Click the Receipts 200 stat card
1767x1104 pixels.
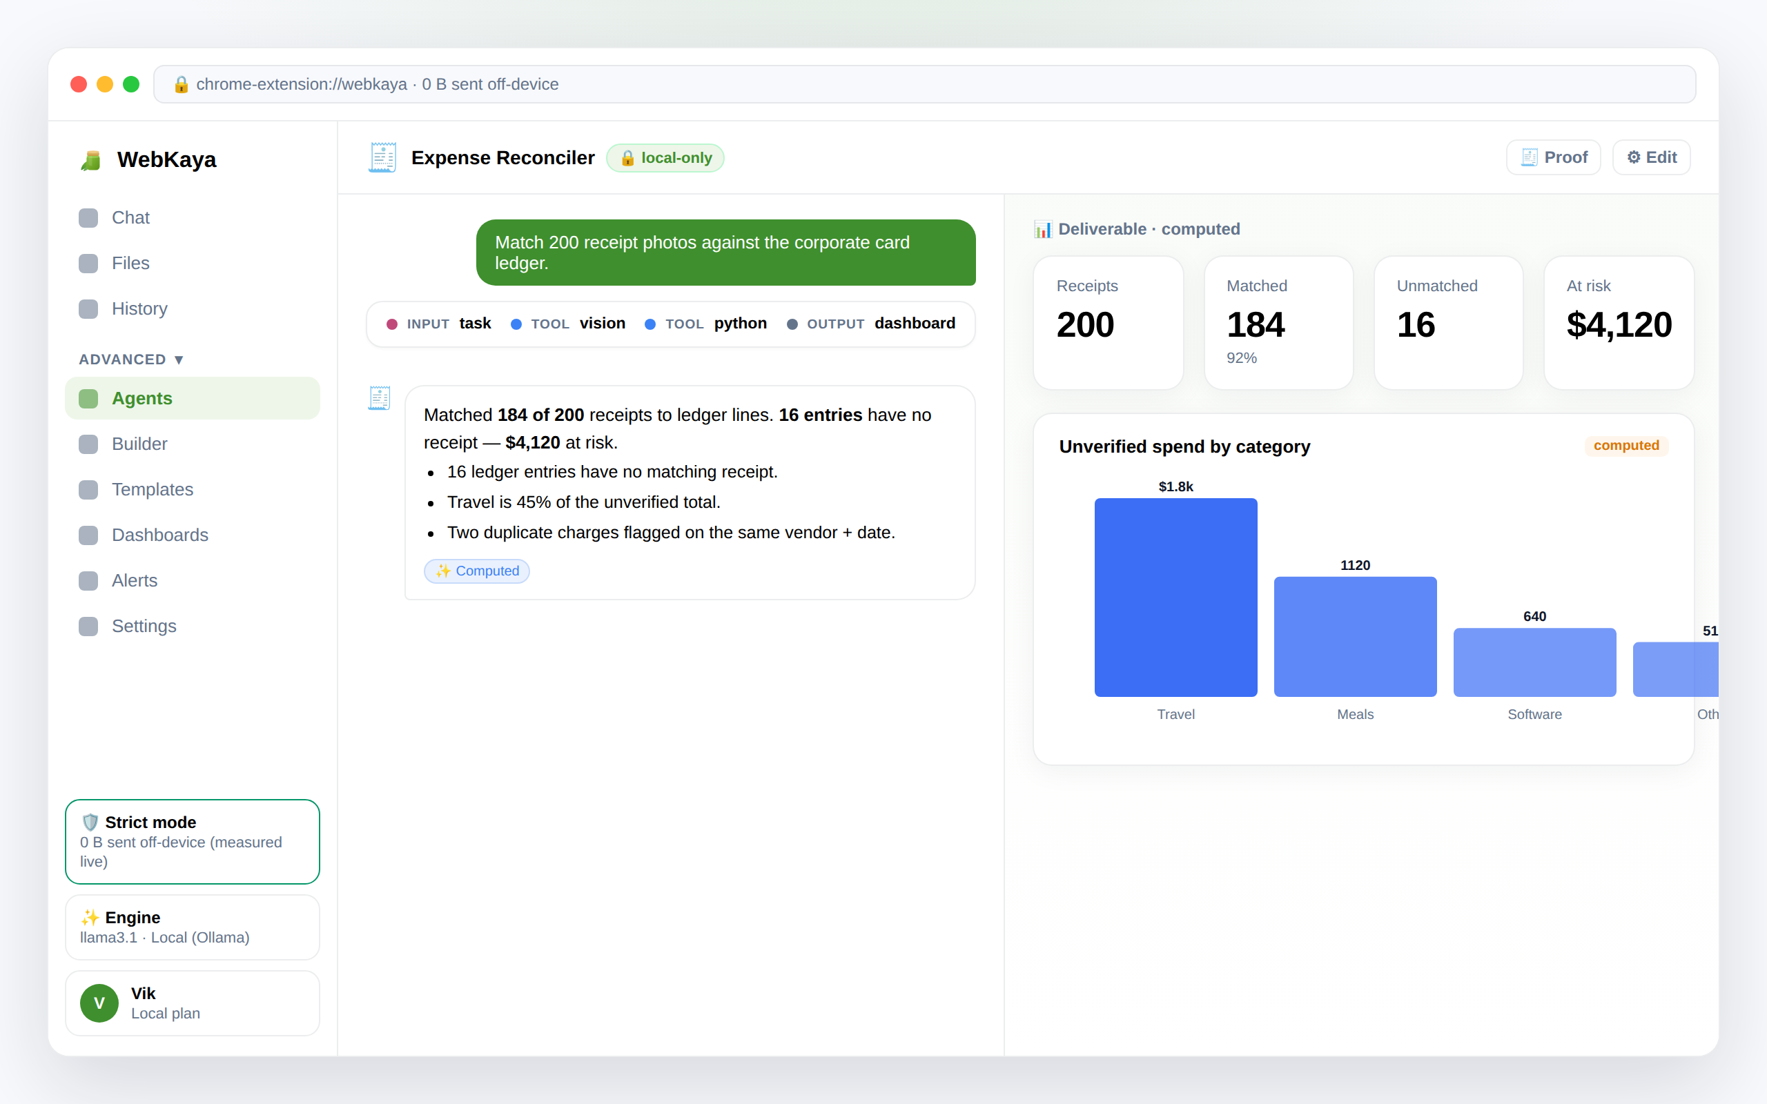(1109, 323)
